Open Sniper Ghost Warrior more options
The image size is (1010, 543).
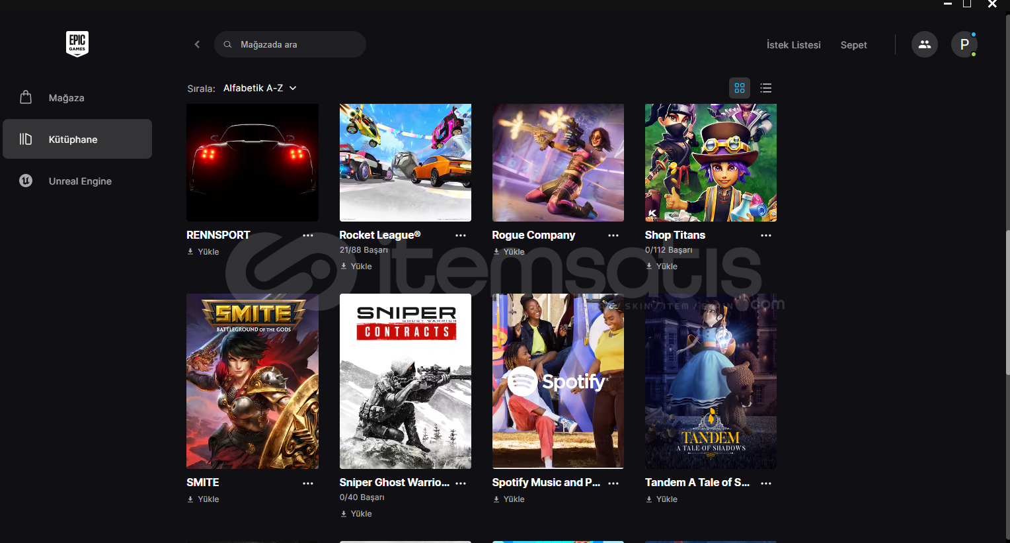(461, 483)
